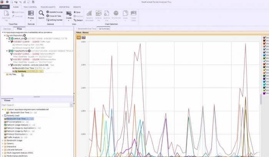Click Close All Tabs

[x=54, y=16]
